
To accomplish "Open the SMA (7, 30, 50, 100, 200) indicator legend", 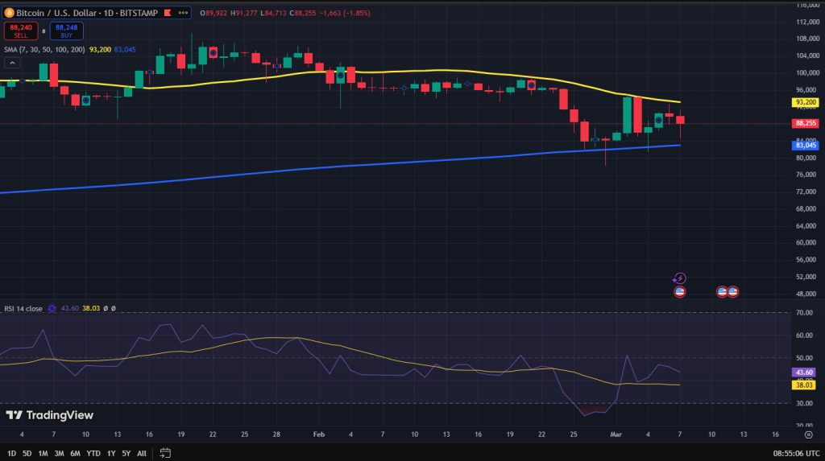I will pos(45,49).
